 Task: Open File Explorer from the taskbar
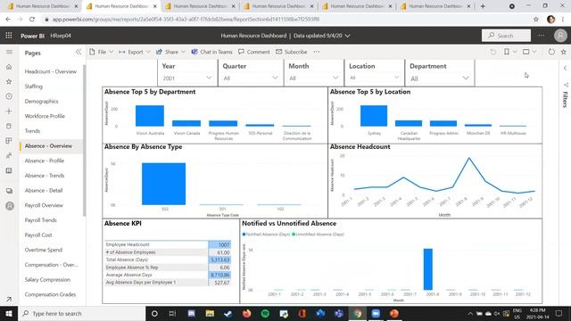[210, 313]
